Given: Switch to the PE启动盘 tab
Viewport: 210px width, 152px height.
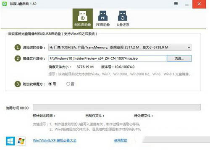Looking at the screenshot, I should tap(103, 19).
